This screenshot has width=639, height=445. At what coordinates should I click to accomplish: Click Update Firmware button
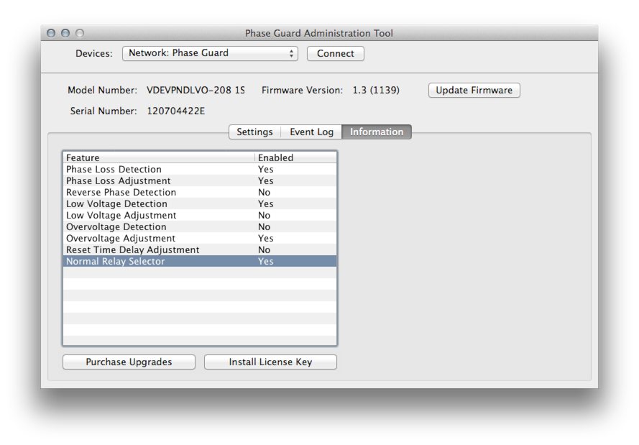pos(474,90)
